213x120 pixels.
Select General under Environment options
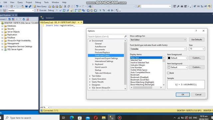tap(98, 44)
